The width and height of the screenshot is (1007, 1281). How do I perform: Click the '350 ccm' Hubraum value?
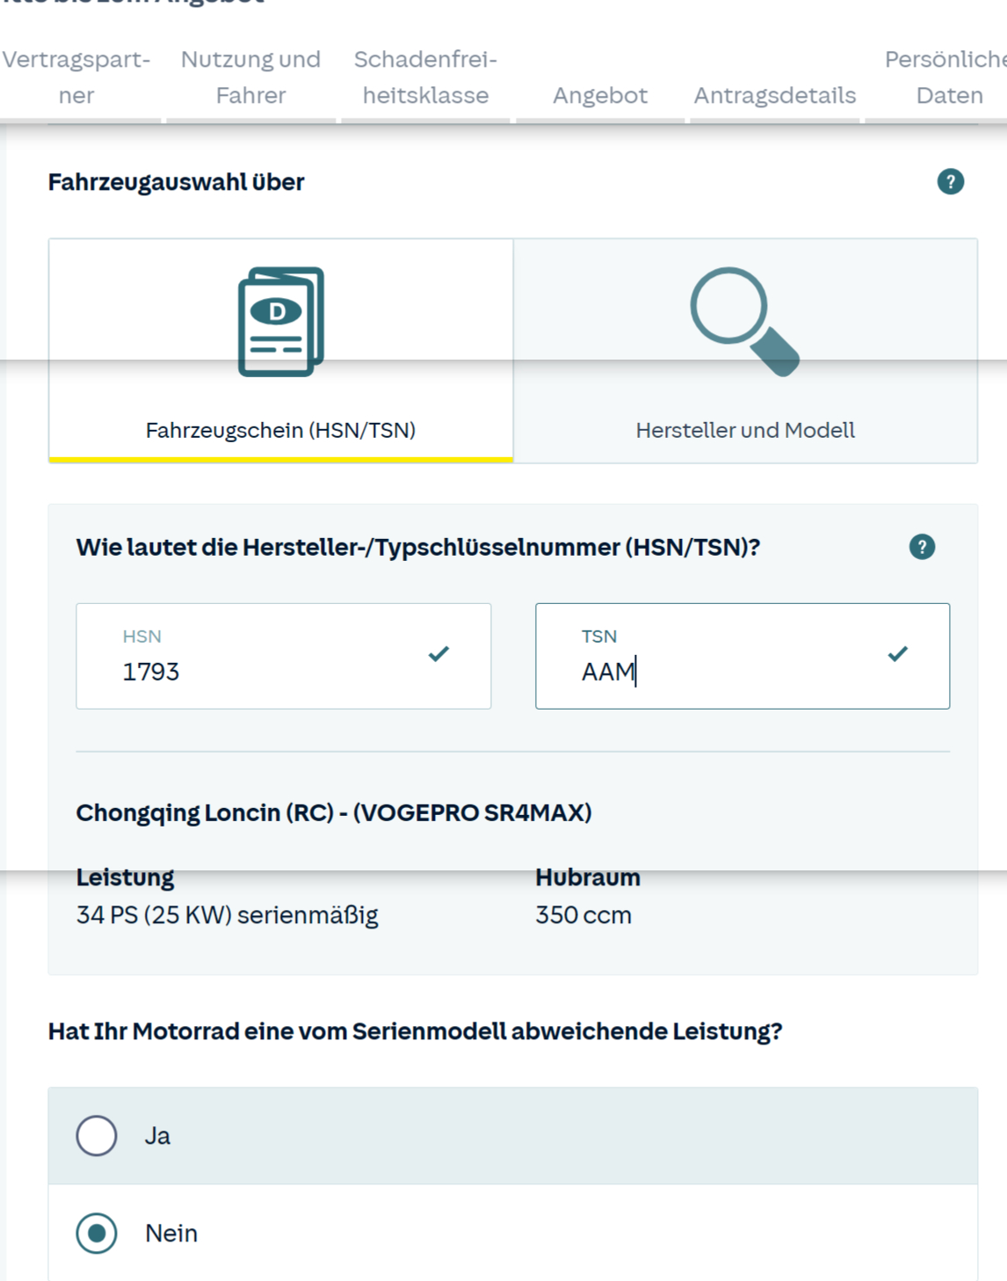(583, 915)
